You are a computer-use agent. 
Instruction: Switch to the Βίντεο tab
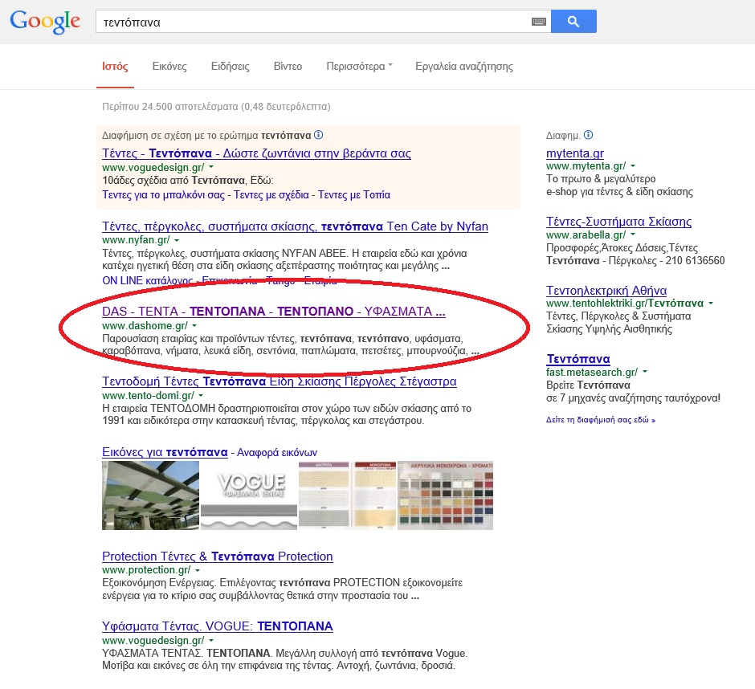click(288, 67)
